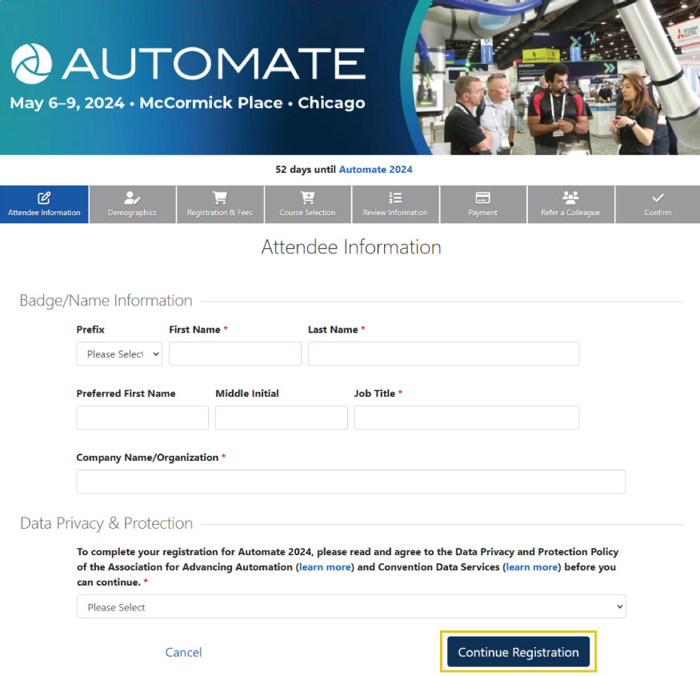Select the Preferred First Name field
The width and height of the screenshot is (700, 676).
pyautogui.click(x=142, y=418)
